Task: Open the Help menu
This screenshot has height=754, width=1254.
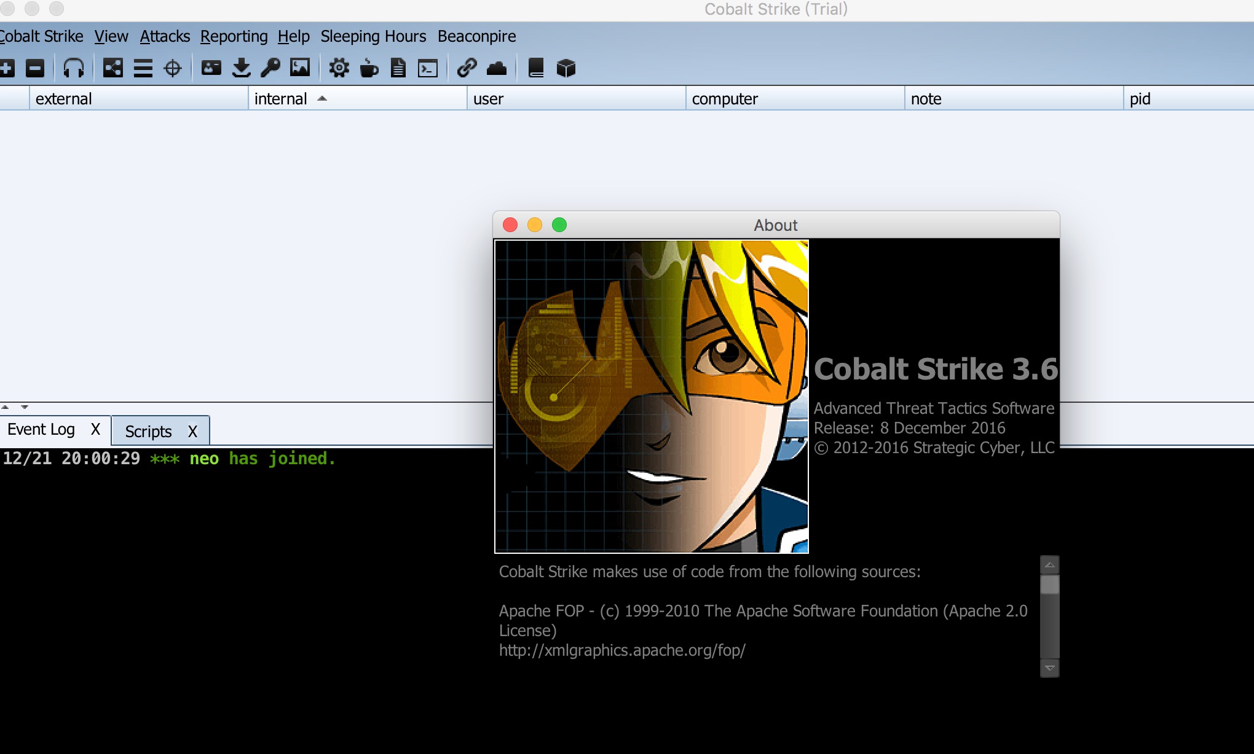Action: tap(294, 36)
